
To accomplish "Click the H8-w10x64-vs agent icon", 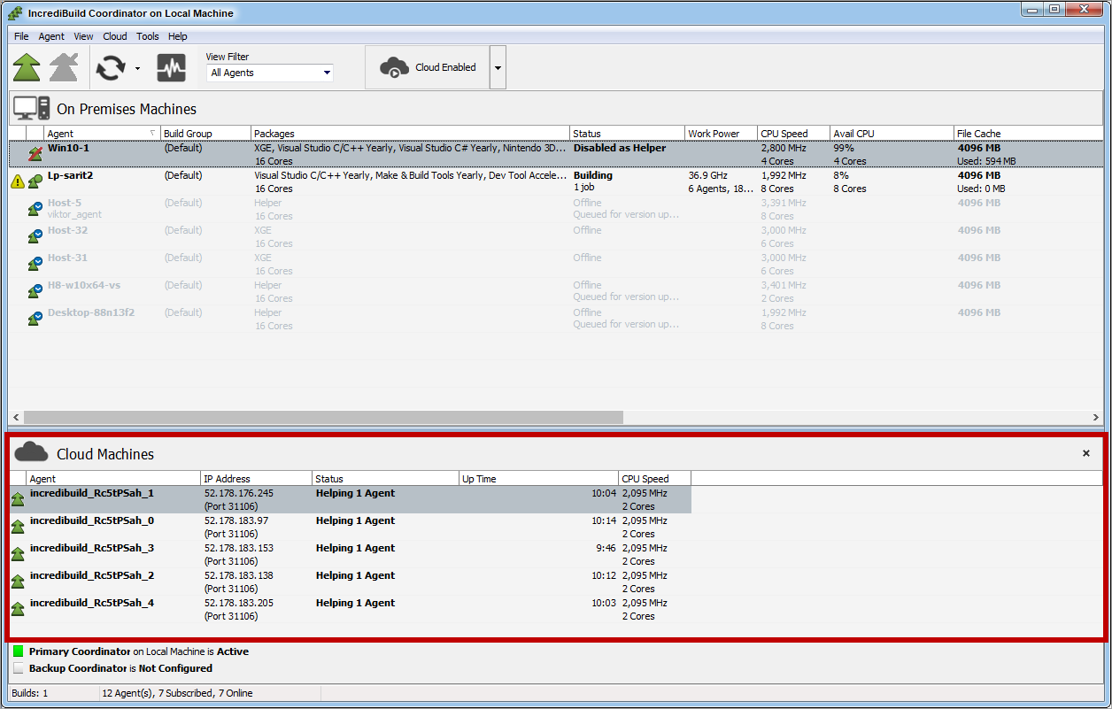I will (35, 291).
